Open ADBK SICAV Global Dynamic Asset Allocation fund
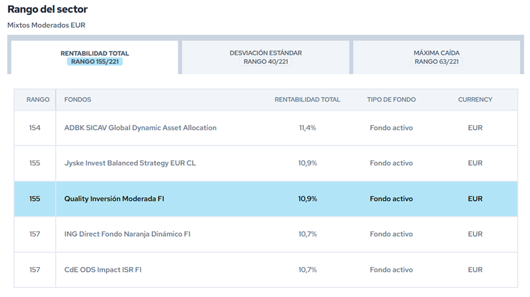The height and width of the screenshot is (297, 530). tap(140, 128)
